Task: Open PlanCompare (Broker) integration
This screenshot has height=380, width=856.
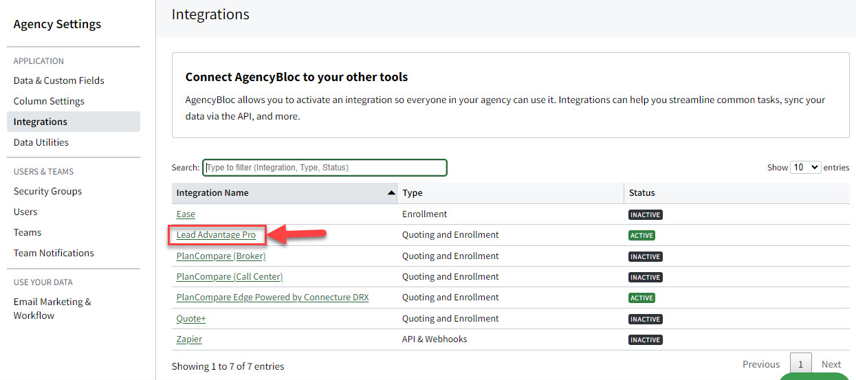Action: click(x=221, y=256)
